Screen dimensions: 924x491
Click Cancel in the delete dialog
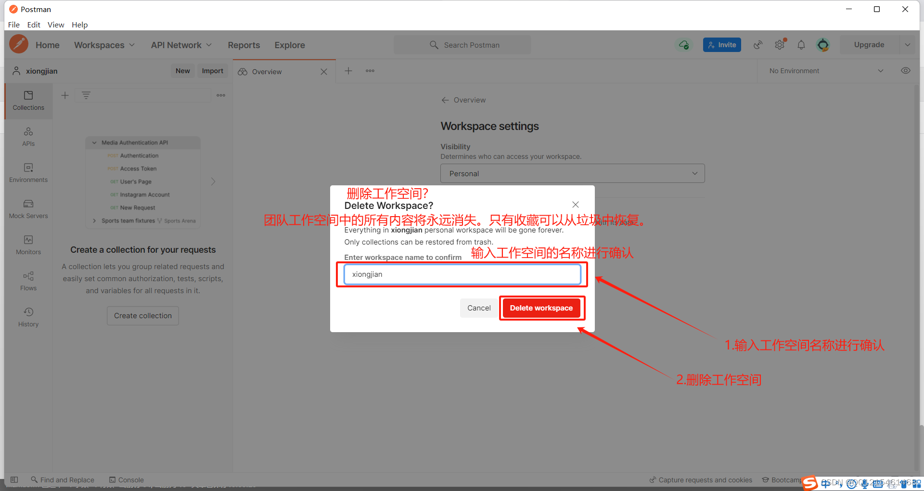[479, 308]
